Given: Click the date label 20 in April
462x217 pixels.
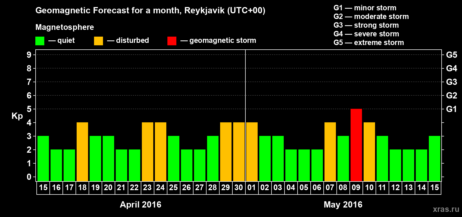Looking at the screenshot, I should [108, 187].
